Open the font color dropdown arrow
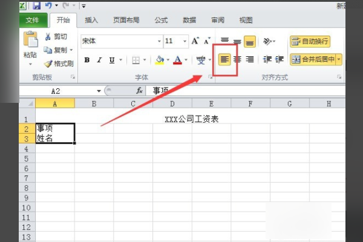363x242 pixels. pos(186,60)
